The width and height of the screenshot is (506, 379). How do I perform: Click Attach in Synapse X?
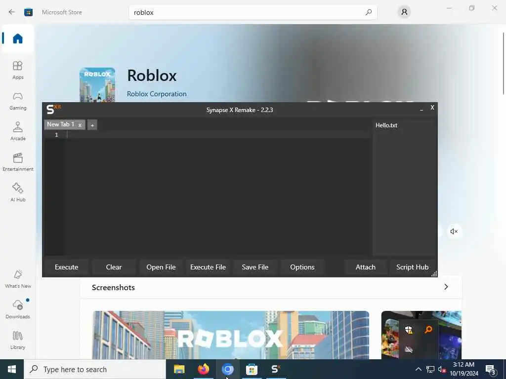click(x=366, y=267)
